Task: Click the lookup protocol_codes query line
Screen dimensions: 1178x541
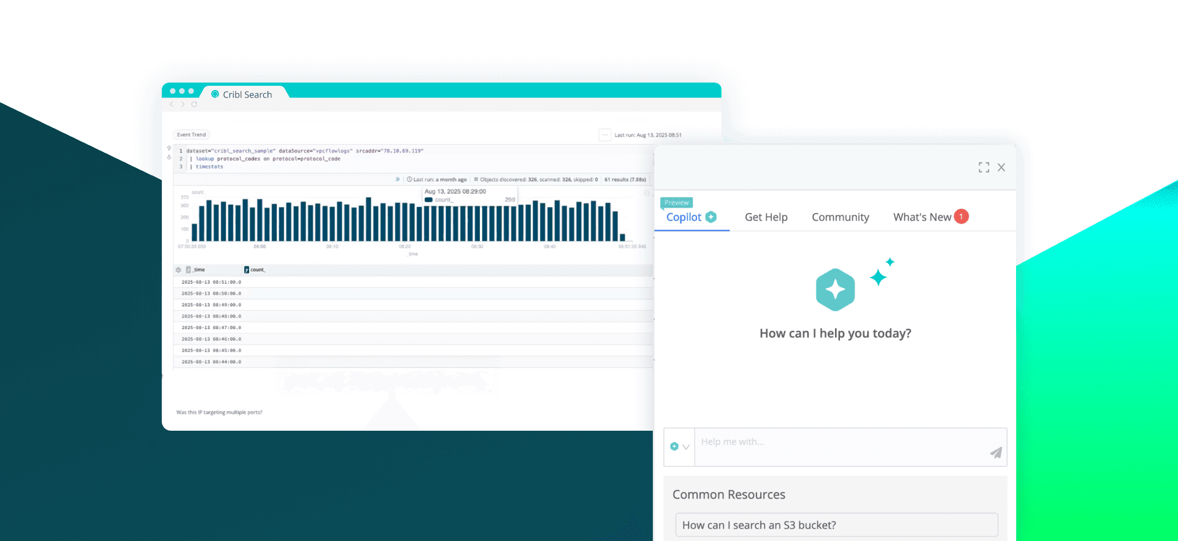Action: (264, 159)
